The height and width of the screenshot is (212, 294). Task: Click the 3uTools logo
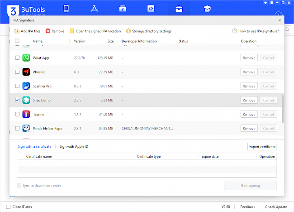click(13, 10)
